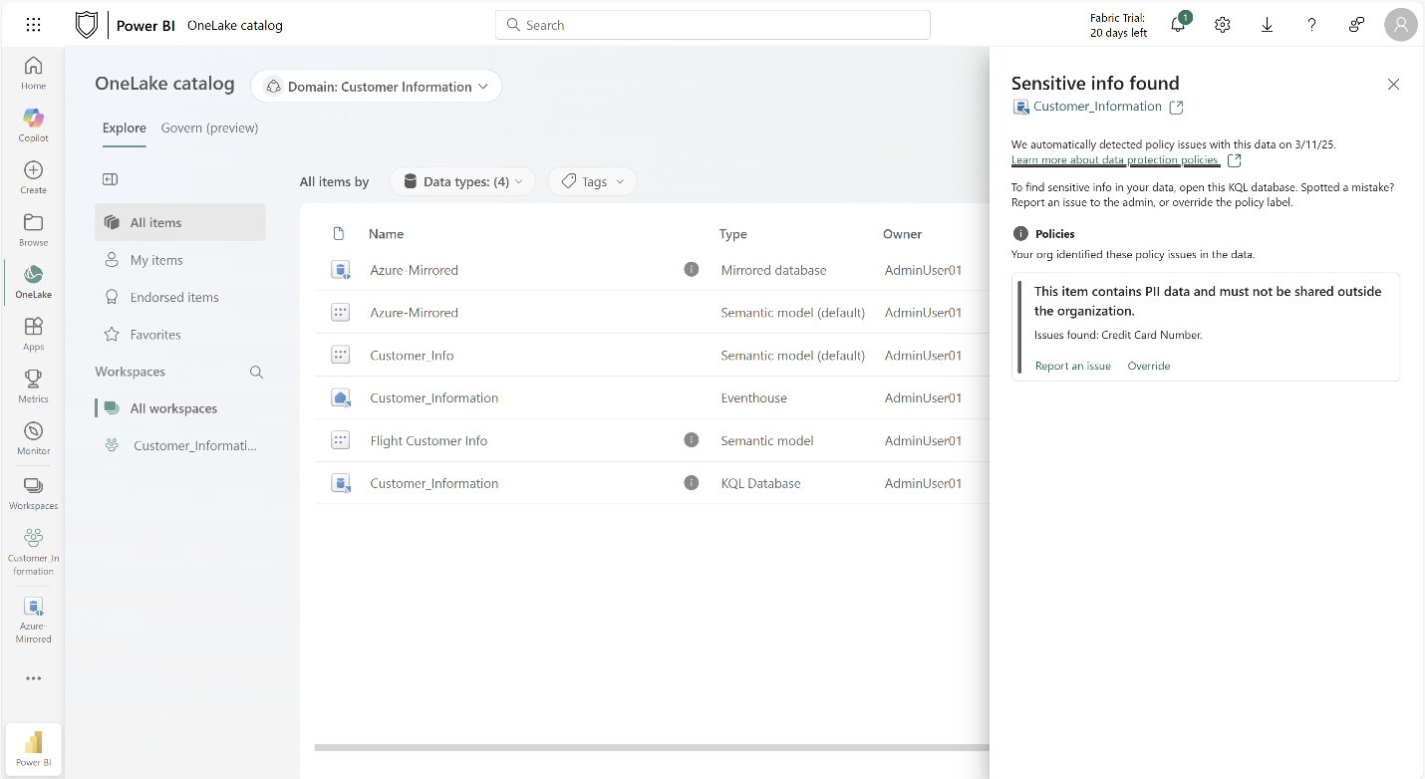
Task: Open the Data types filter dropdown
Action: [x=462, y=181]
